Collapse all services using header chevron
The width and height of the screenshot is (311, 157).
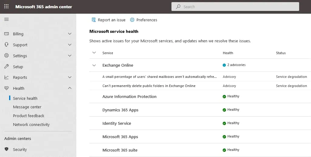(94, 53)
